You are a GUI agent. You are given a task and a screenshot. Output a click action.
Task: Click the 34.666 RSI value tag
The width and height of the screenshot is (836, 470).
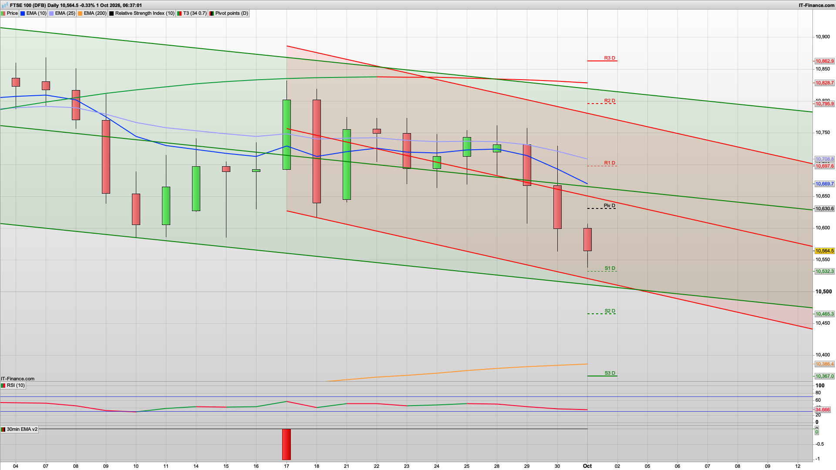click(x=823, y=410)
